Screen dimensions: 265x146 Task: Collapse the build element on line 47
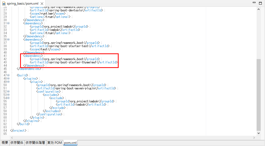click(8, 75)
